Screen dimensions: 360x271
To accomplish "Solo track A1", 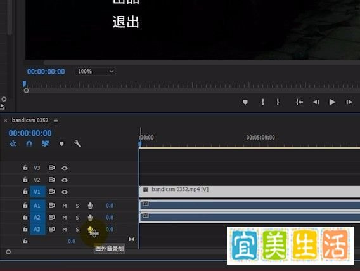I will pyautogui.click(x=77, y=206).
